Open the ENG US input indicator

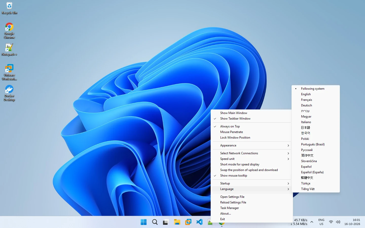click(x=321, y=222)
